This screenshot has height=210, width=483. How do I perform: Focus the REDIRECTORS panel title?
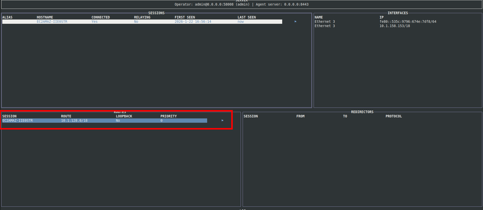(x=362, y=112)
